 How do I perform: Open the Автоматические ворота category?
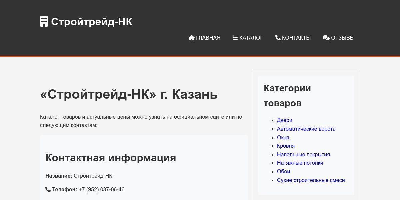(x=306, y=129)
